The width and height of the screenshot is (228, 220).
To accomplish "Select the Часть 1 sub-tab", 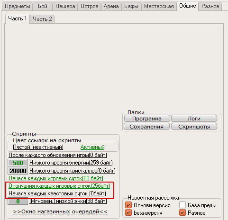I will 18,18.
